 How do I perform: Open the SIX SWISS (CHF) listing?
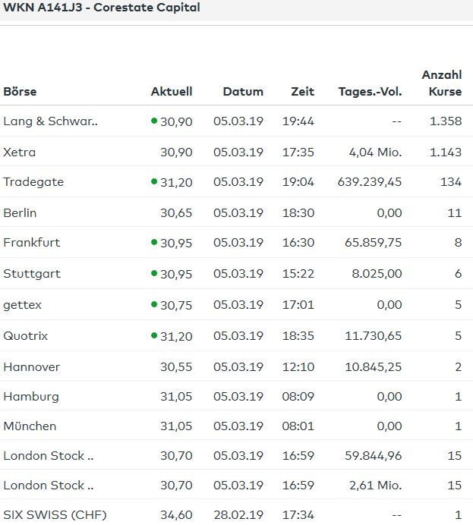(55, 515)
